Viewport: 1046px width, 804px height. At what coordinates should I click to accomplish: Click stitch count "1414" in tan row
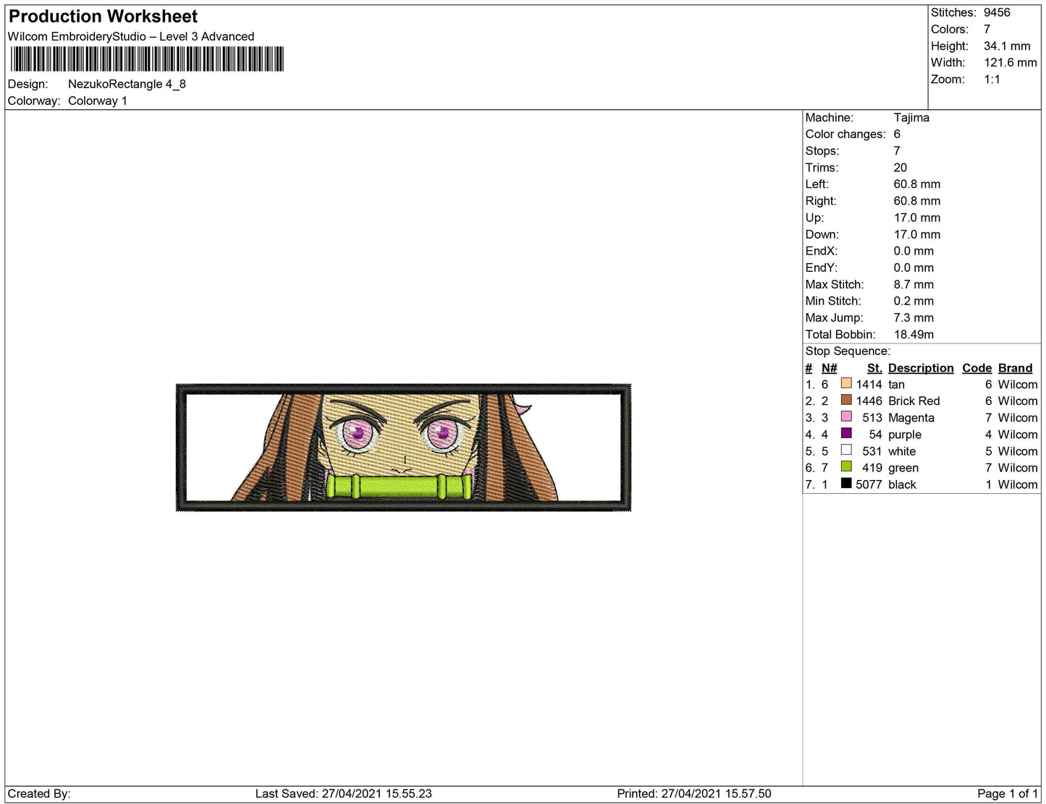(x=869, y=385)
